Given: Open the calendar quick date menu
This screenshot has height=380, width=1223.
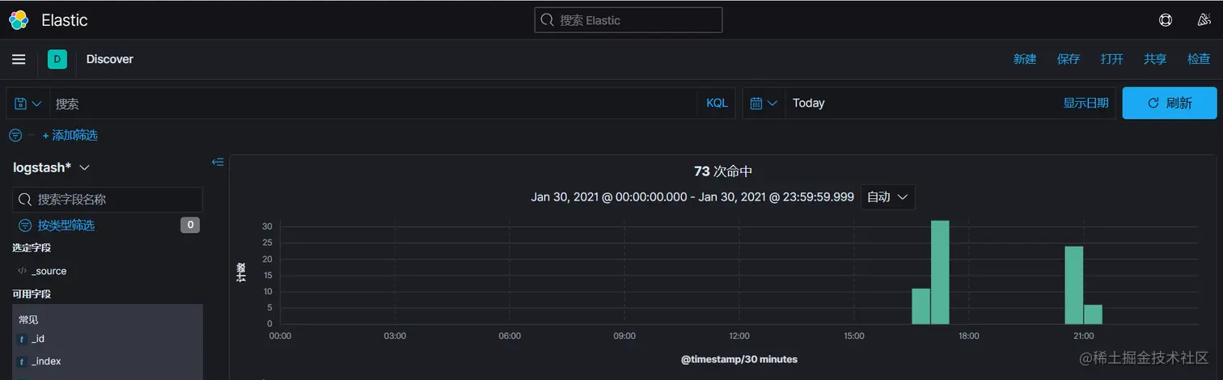Looking at the screenshot, I should [764, 103].
